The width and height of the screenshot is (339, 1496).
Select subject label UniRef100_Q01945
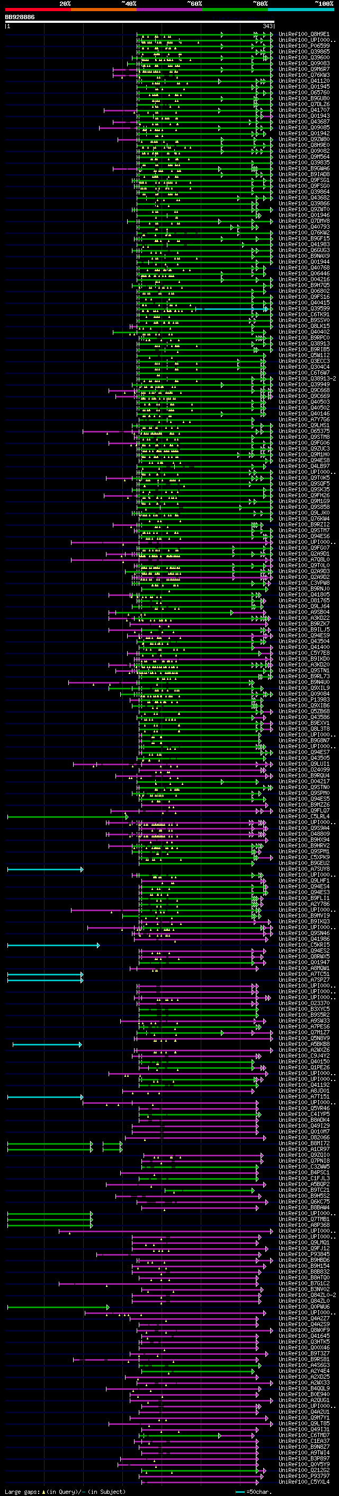304,87
